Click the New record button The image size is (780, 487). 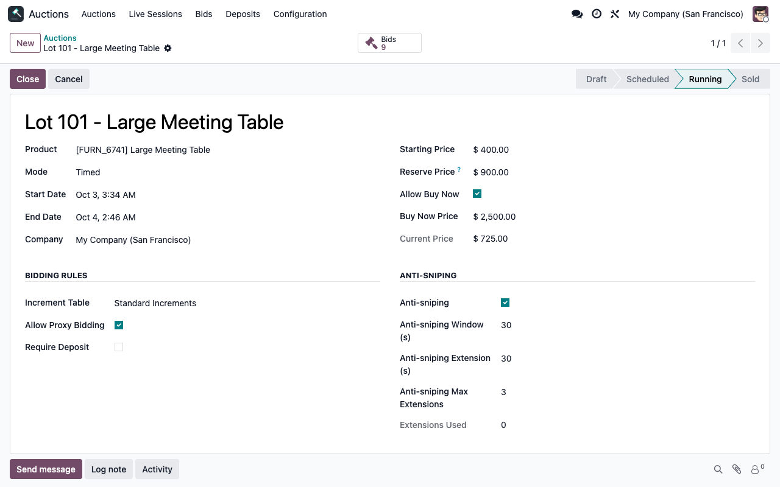click(25, 43)
